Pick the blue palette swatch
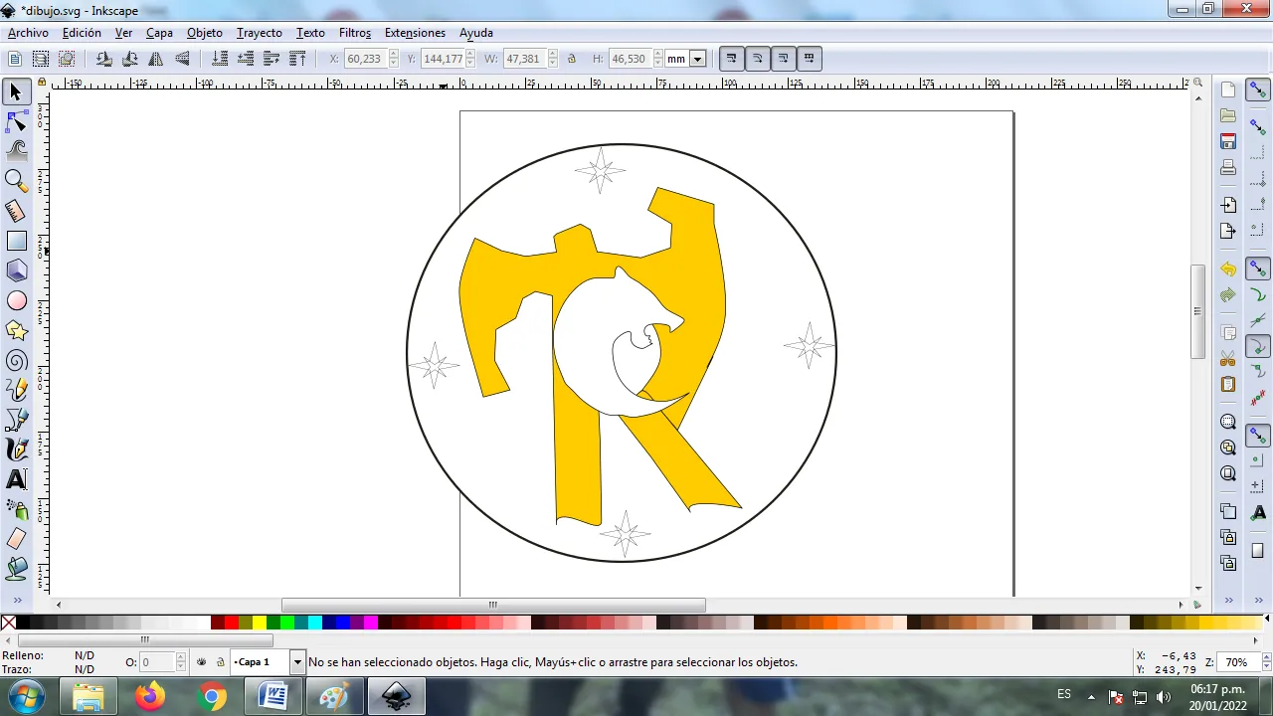Viewport: 1273px width, 716px height. (x=342, y=623)
